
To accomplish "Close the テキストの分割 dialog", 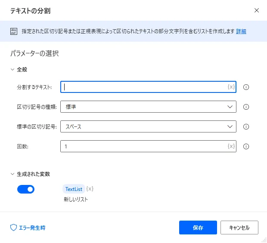I will pyautogui.click(x=257, y=10).
